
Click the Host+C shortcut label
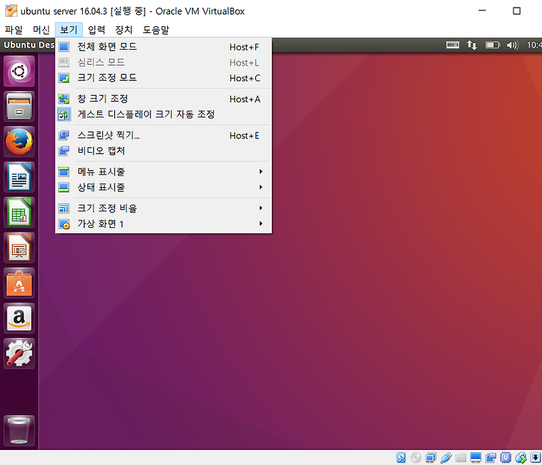[x=245, y=78]
